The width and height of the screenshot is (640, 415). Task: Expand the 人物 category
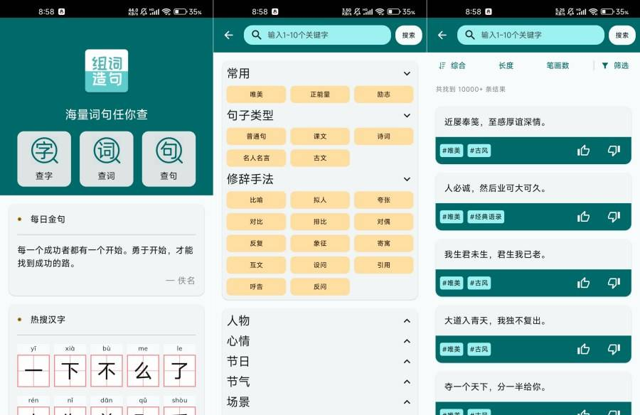pyautogui.click(x=407, y=320)
